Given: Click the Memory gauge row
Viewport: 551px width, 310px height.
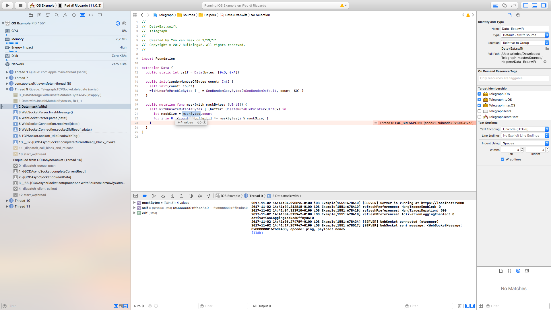Looking at the screenshot, I should [65, 39].
